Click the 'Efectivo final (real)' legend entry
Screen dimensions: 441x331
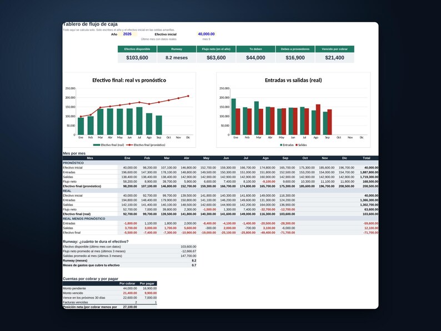click(x=108, y=145)
